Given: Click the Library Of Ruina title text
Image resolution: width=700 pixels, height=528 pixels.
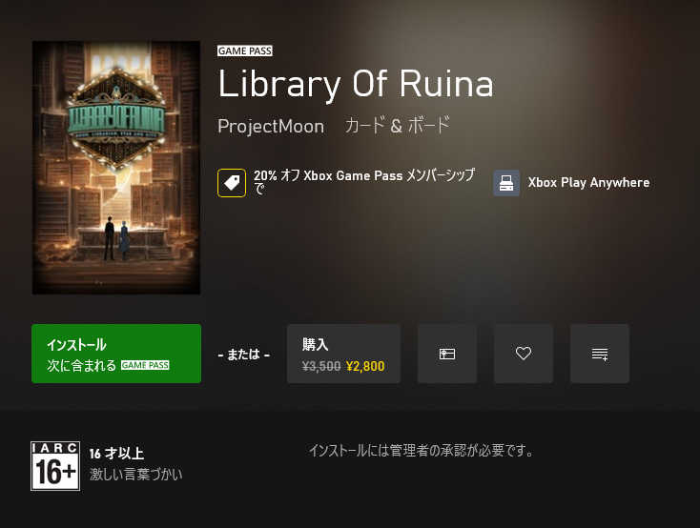Looking at the screenshot, I should (x=356, y=85).
